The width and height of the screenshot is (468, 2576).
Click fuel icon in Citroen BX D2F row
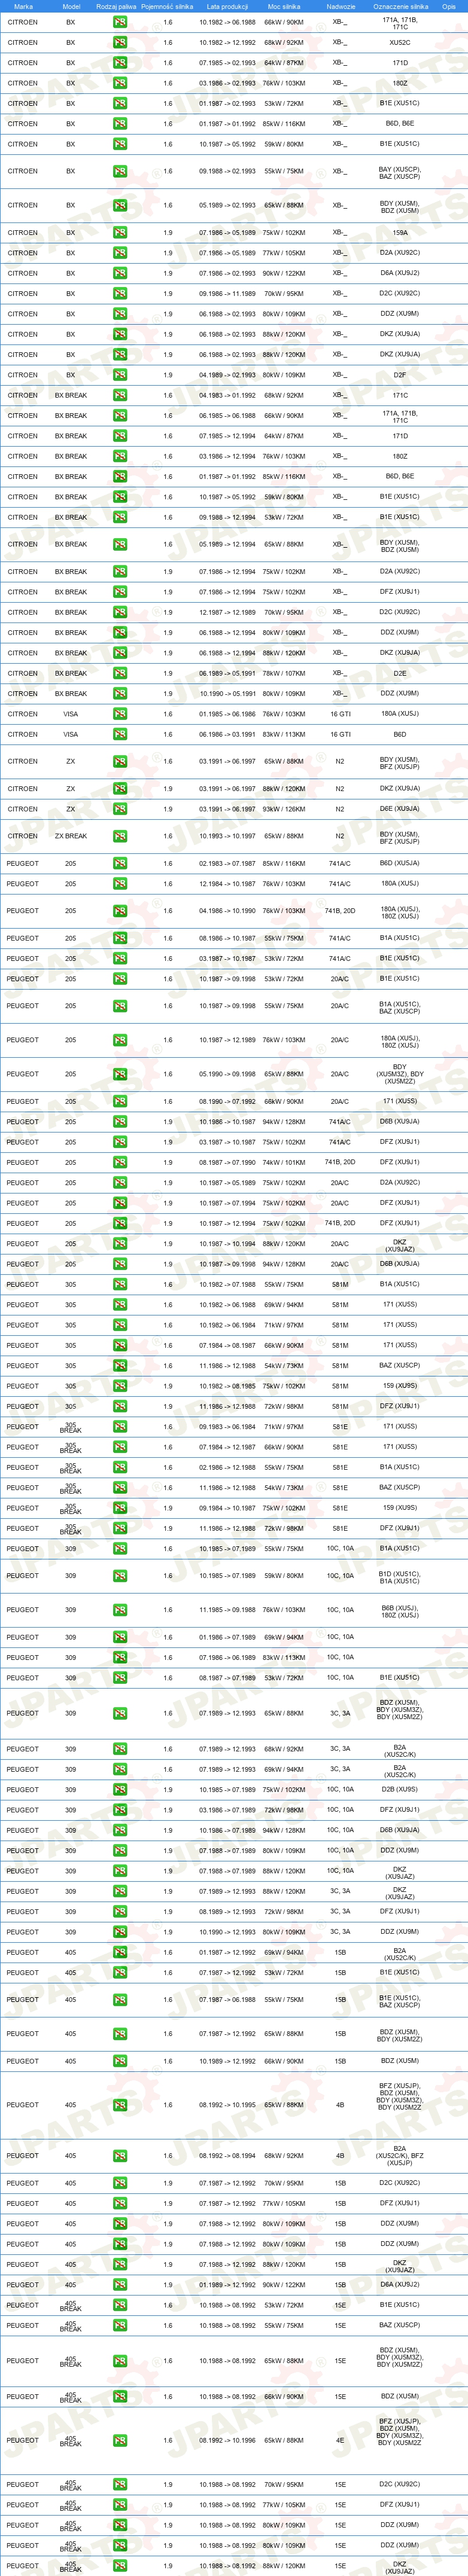(x=120, y=375)
